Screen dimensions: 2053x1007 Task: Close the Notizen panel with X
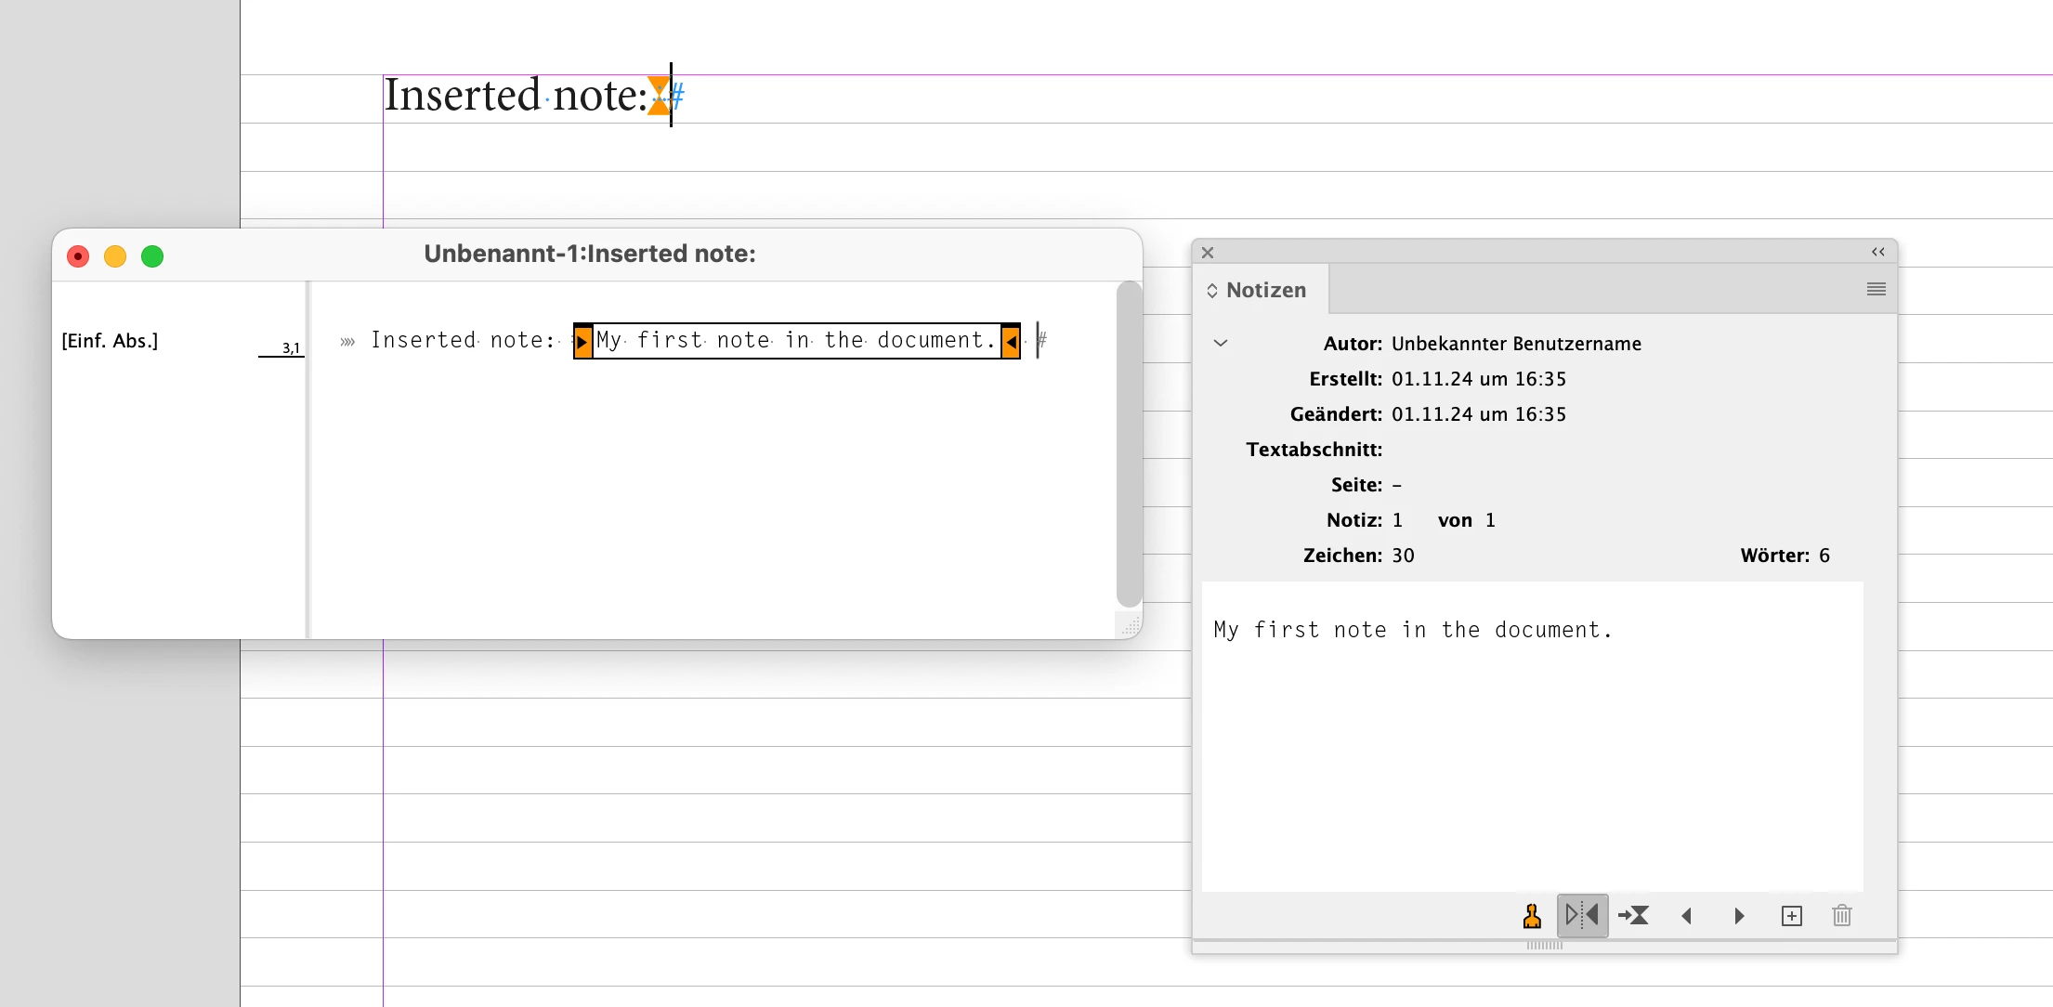[1207, 252]
